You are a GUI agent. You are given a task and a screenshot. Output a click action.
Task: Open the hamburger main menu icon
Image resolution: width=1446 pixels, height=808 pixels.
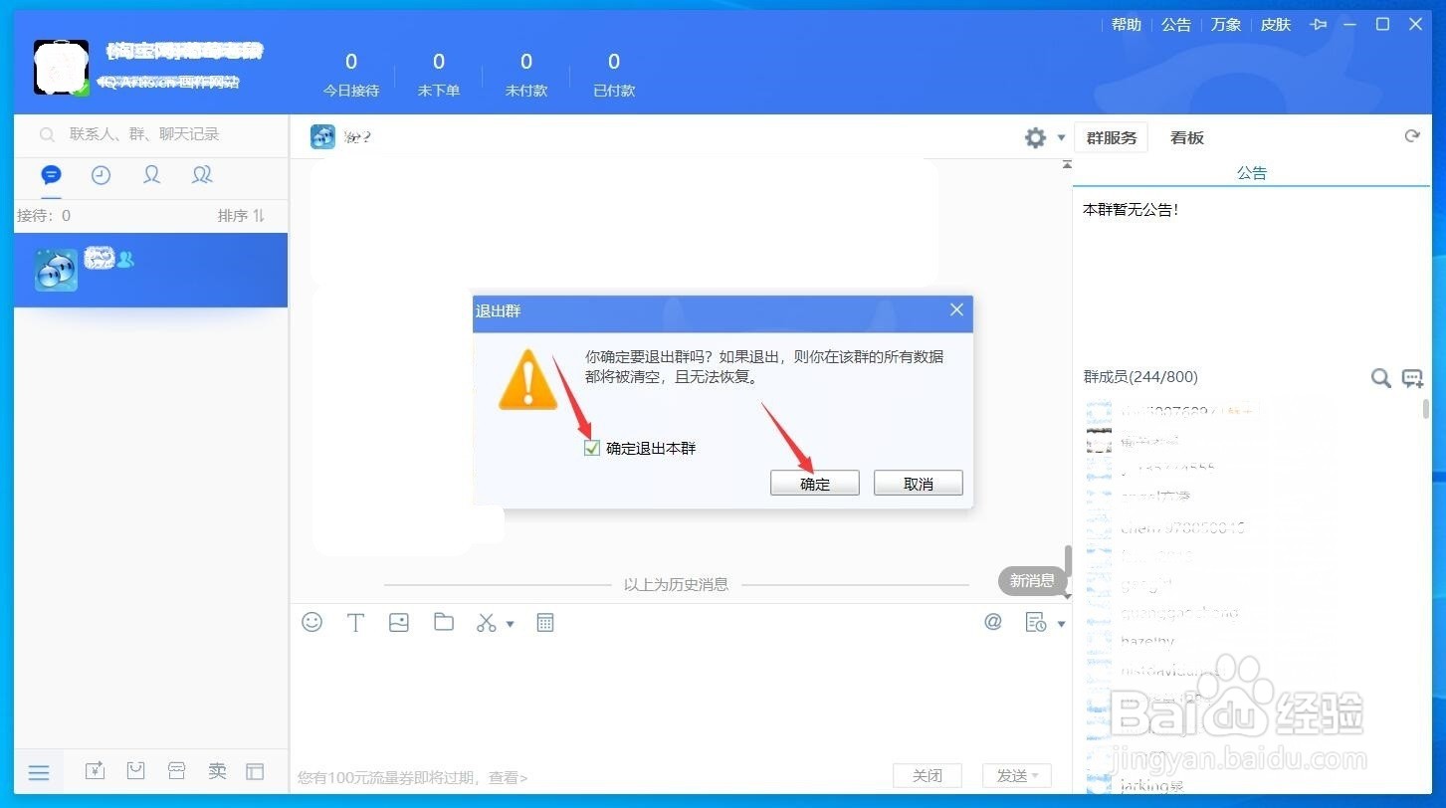click(x=39, y=773)
